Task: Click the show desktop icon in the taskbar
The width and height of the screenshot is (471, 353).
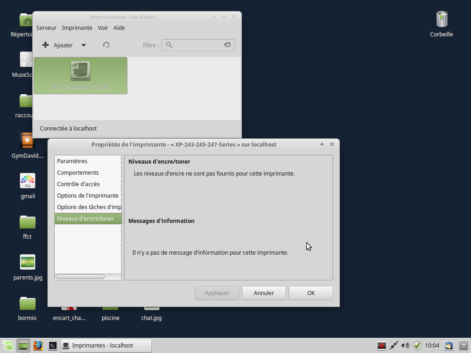Action: [x=23, y=346]
